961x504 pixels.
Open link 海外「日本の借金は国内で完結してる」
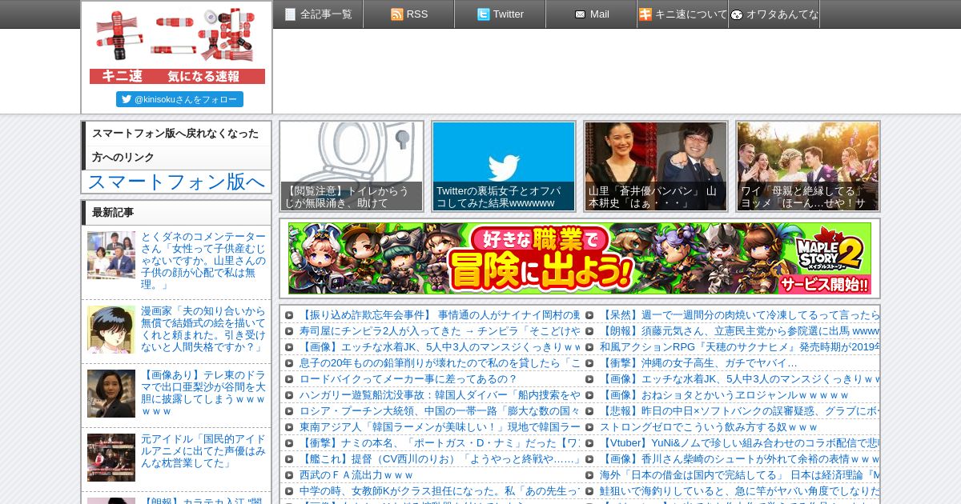click(x=740, y=475)
